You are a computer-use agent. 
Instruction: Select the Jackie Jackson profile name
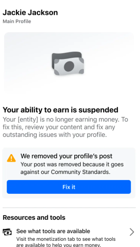30,12
